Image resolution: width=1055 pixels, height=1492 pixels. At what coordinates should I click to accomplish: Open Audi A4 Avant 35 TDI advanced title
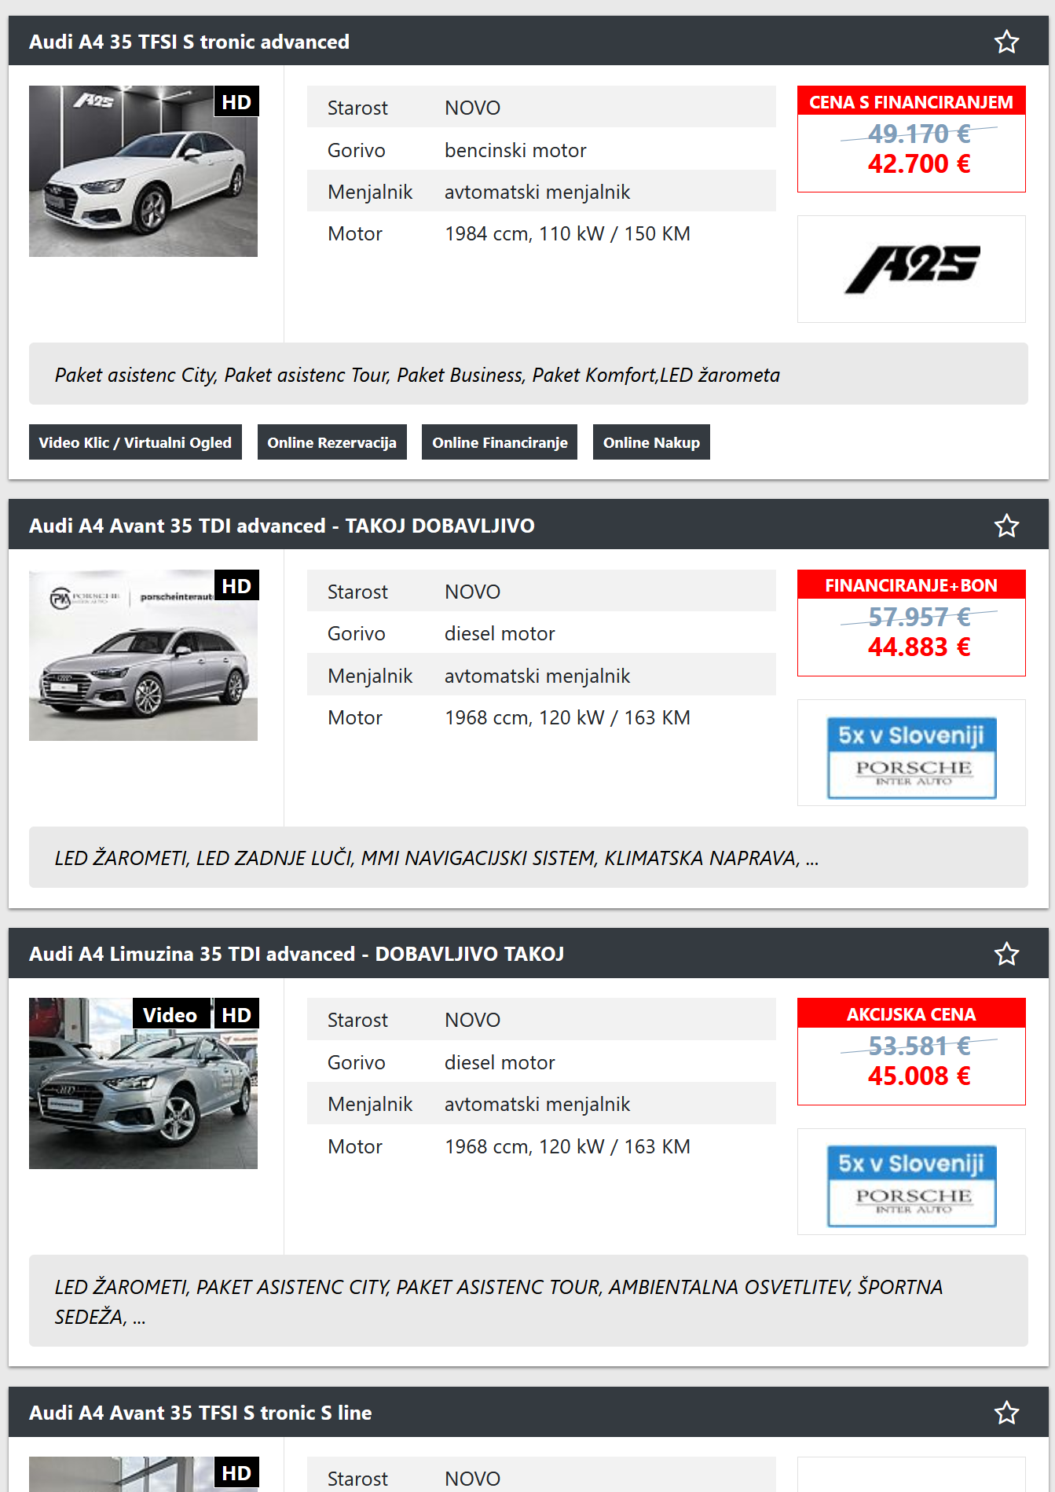(x=281, y=526)
